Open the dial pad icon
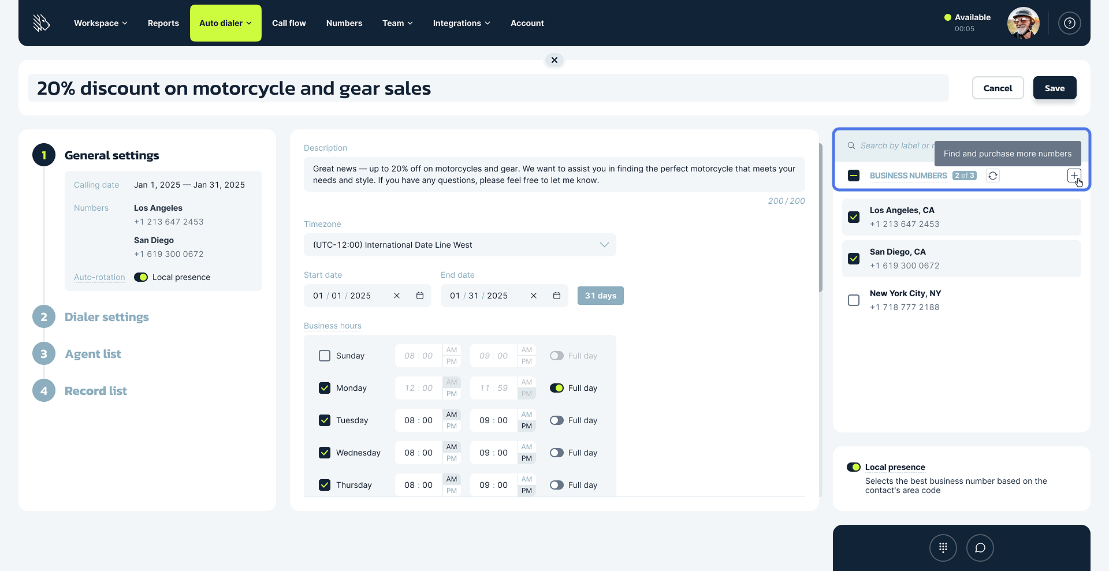 [943, 548]
